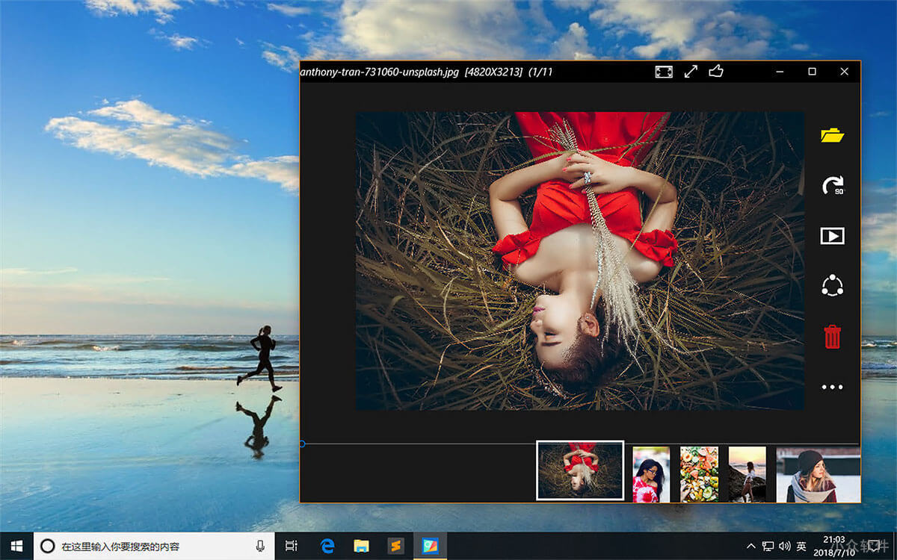Start the slideshow playback
The image size is (897, 560).
[832, 236]
